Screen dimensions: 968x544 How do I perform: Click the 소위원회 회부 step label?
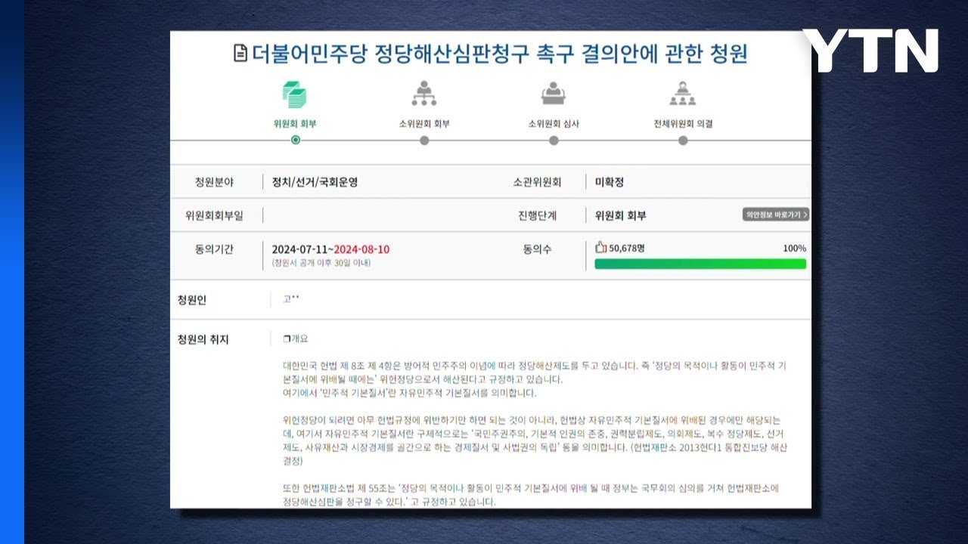click(x=424, y=124)
